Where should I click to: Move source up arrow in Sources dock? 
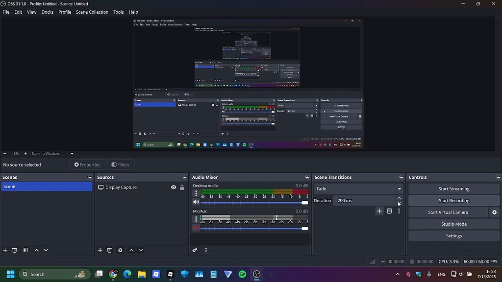(131, 250)
